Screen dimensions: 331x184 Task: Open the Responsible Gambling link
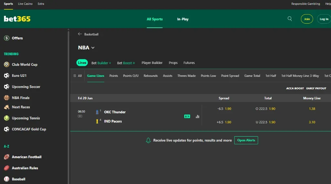305,4
